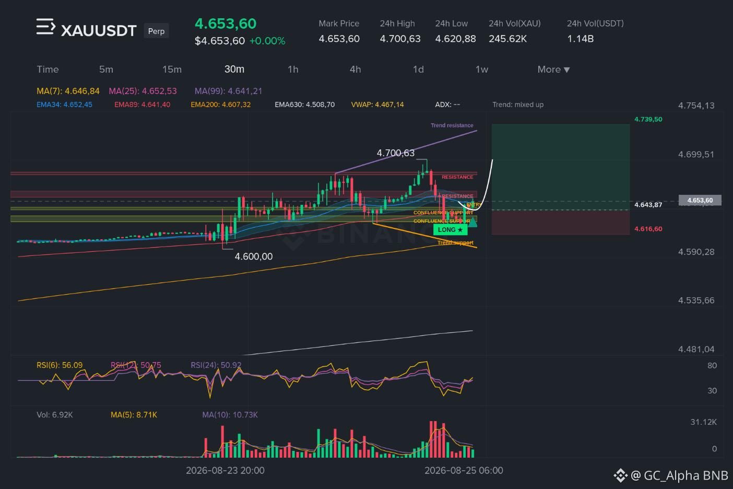Click the 4.616,60 stop-loss level label
This screenshot has height=489, width=733.
coord(648,229)
